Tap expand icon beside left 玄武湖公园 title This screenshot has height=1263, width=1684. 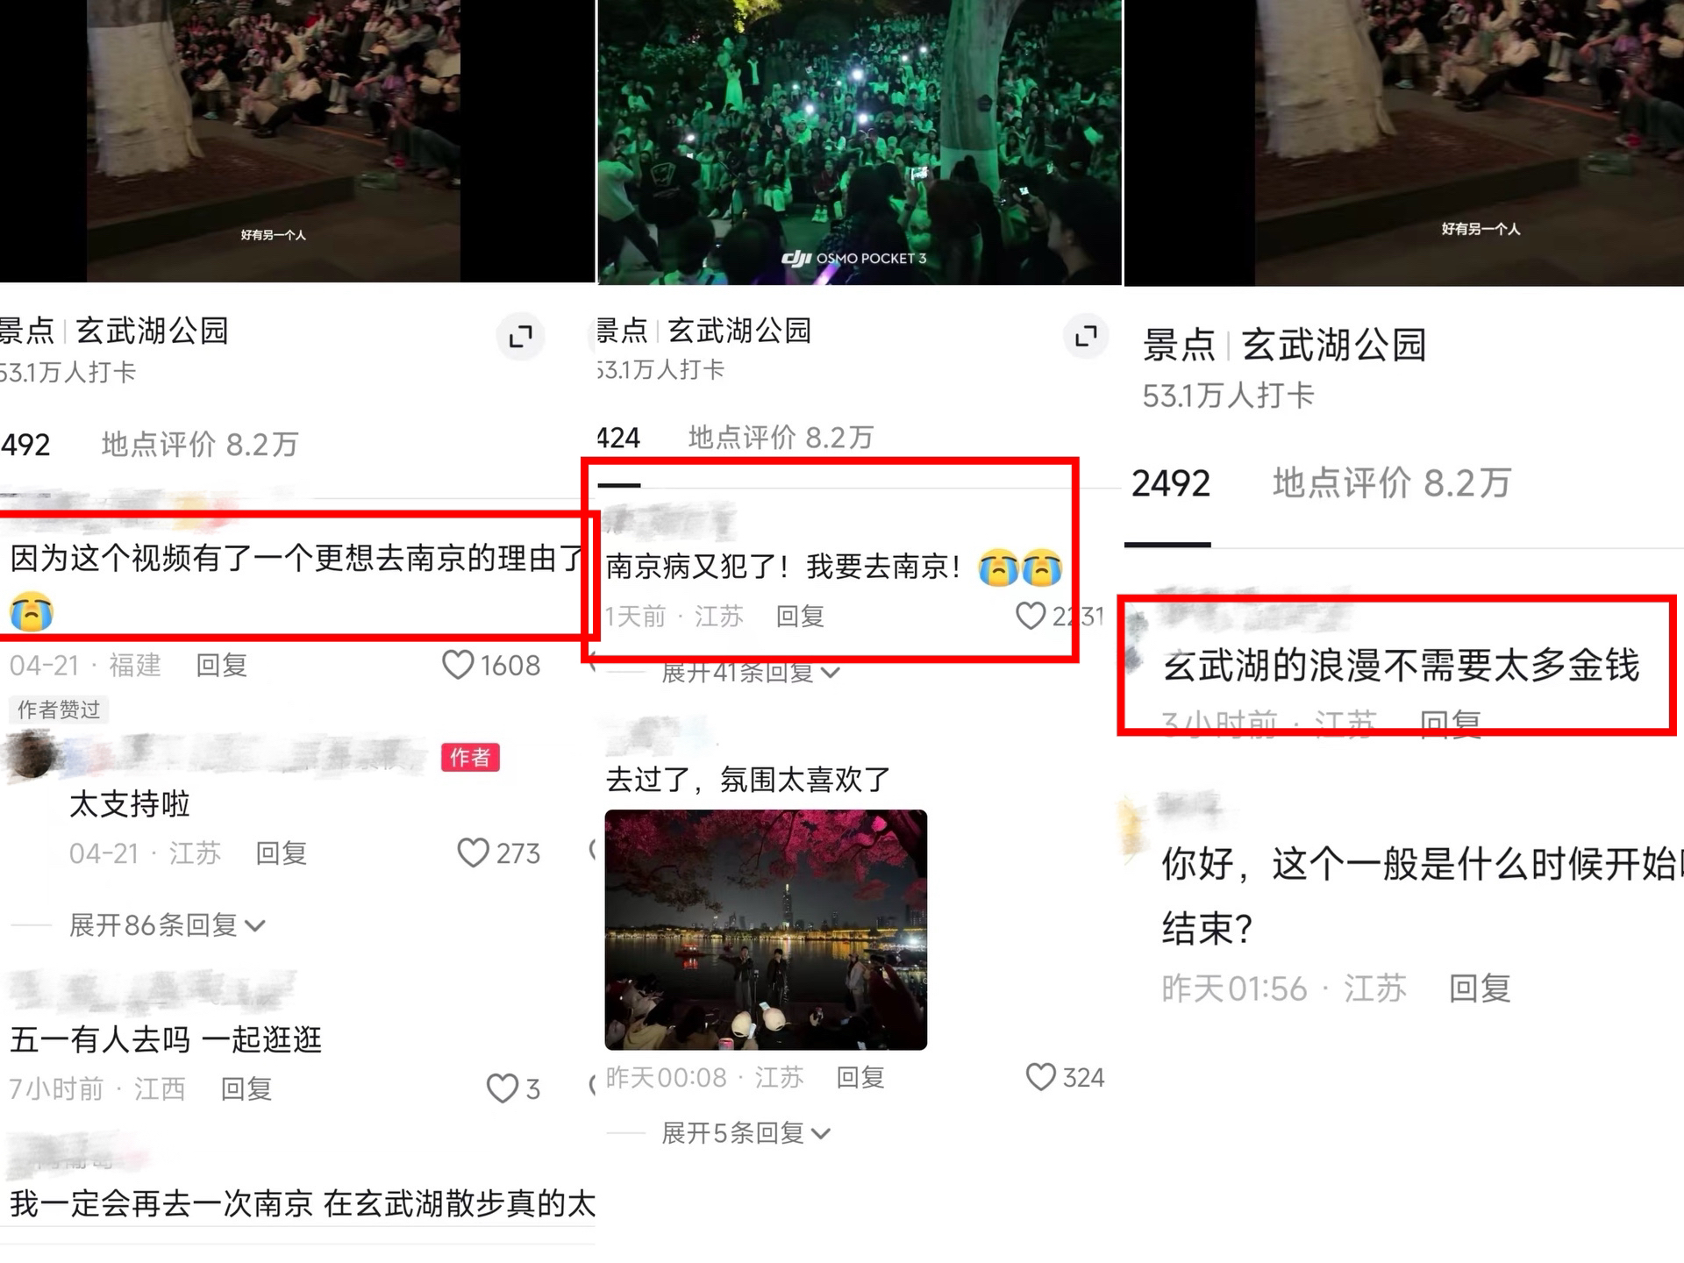[521, 336]
